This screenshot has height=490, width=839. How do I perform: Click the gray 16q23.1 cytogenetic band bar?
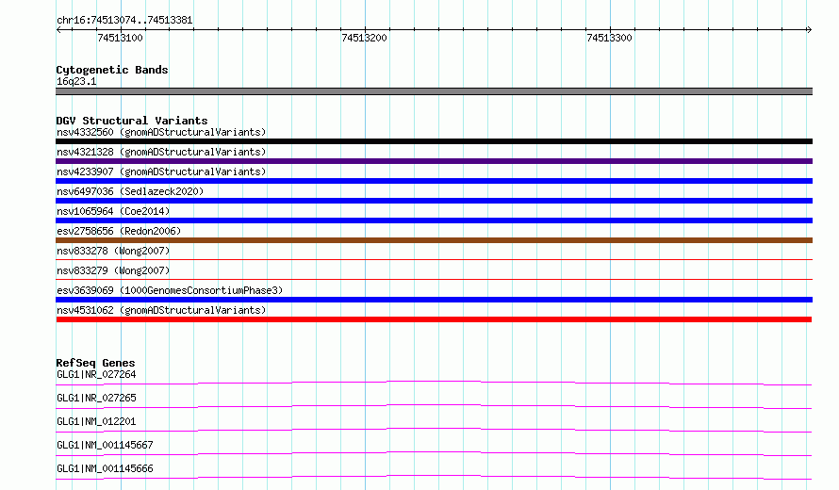click(434, 91)
